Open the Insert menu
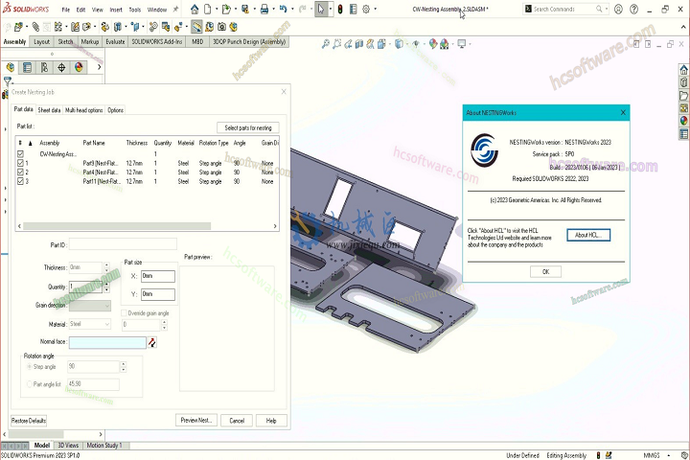Image resolution: width=690 pixels, height=460 pixels. pyautogui.click(x=116, y=10)
